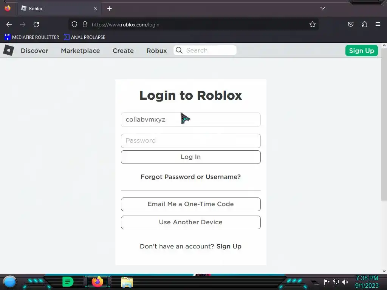
Task: Open the tracking protection shield icon
Action: pos(74,25)
